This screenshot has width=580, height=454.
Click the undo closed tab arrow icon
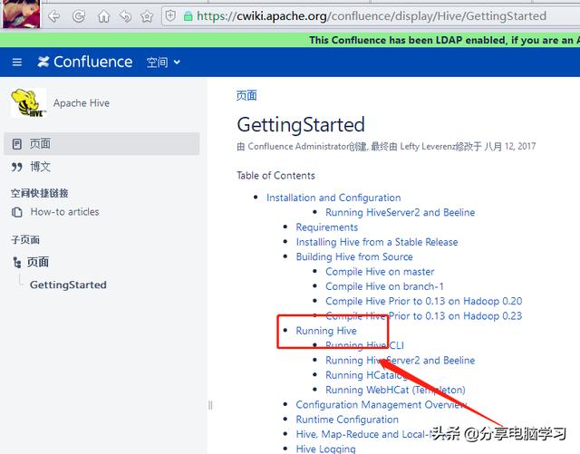click(126, 16)
